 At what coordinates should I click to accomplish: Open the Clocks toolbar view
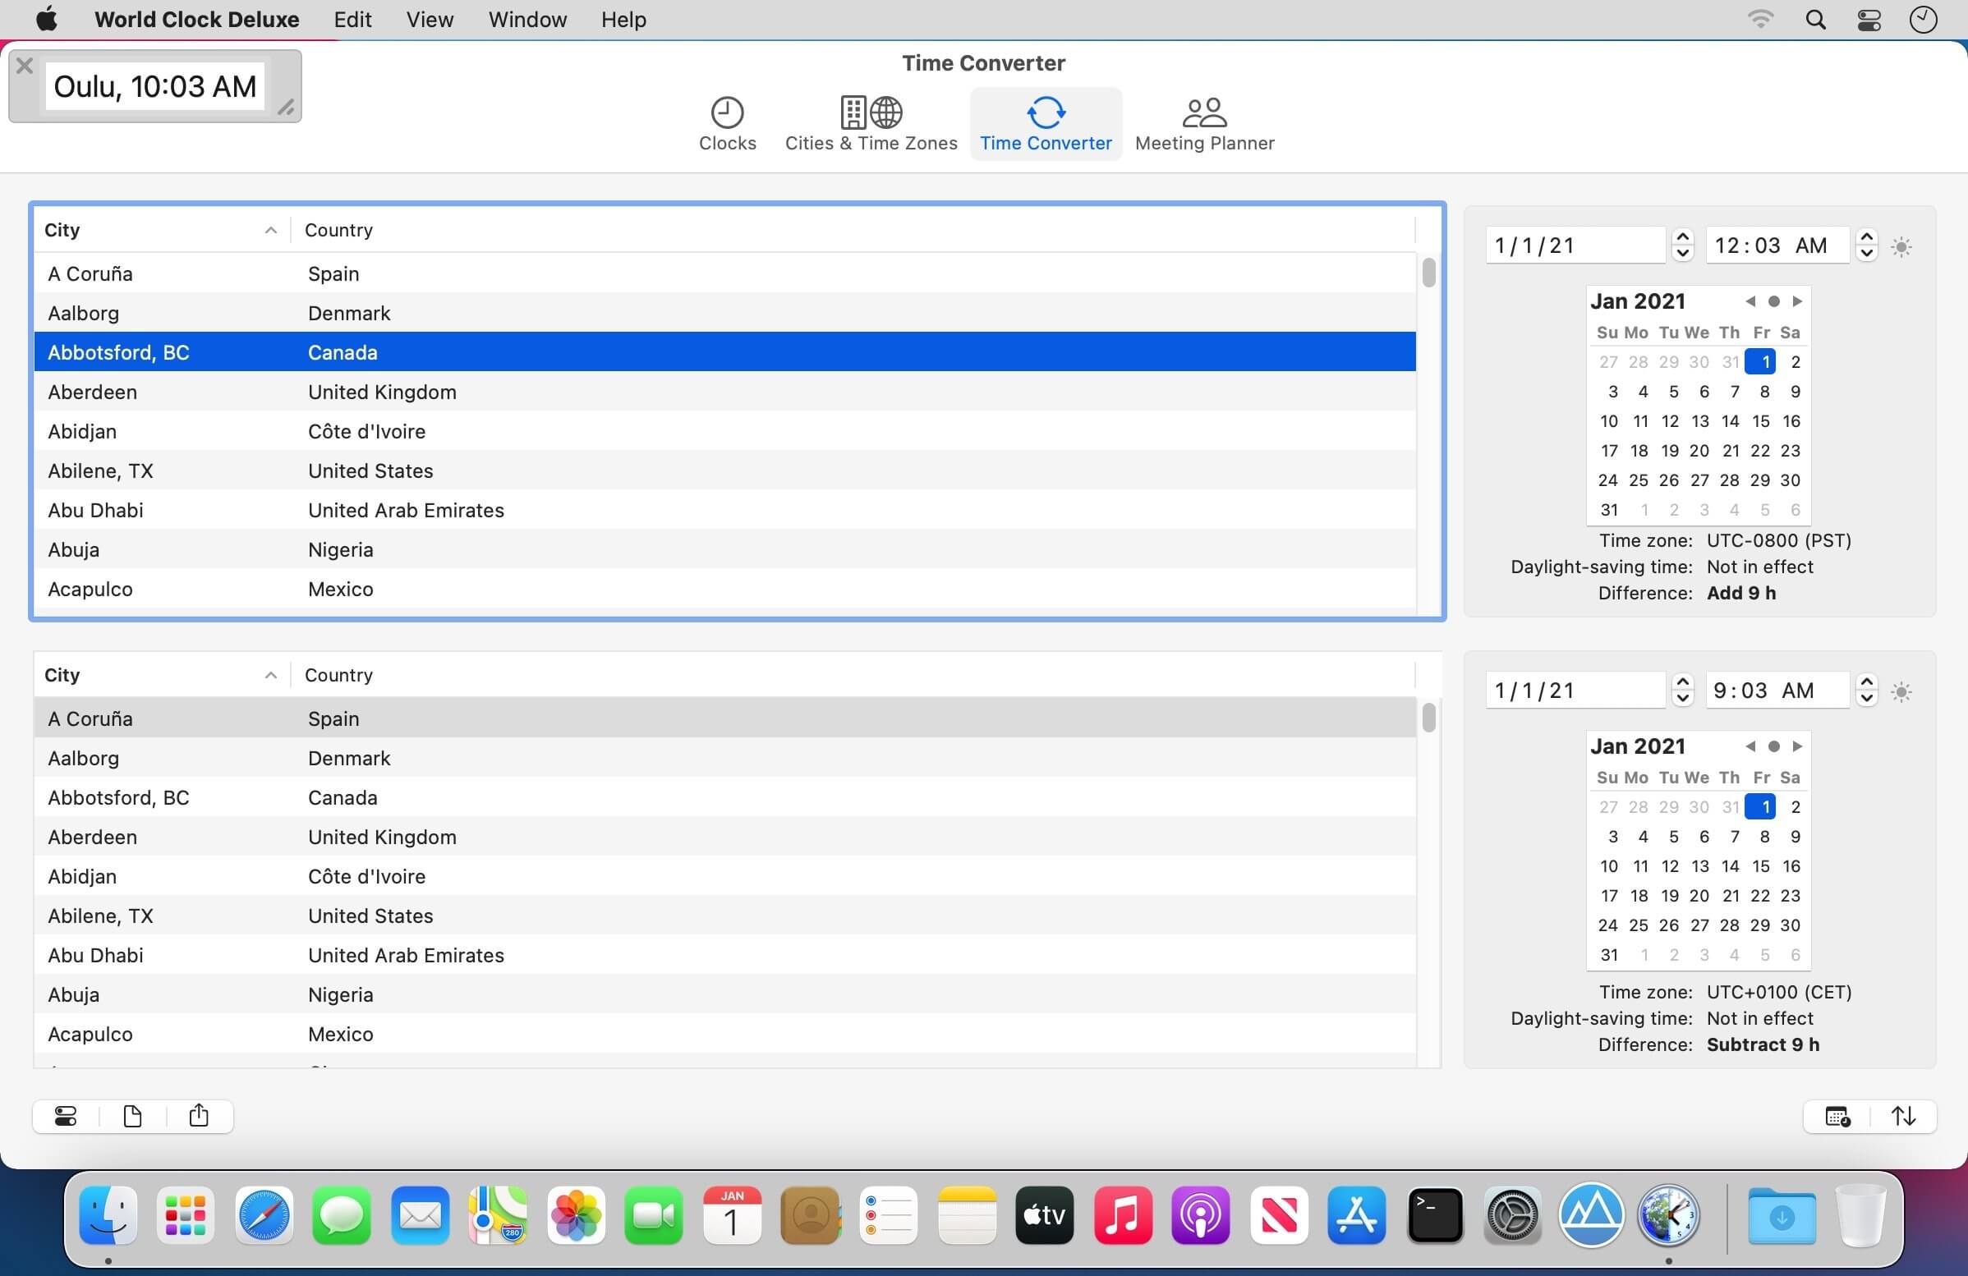tap(727, 124)
